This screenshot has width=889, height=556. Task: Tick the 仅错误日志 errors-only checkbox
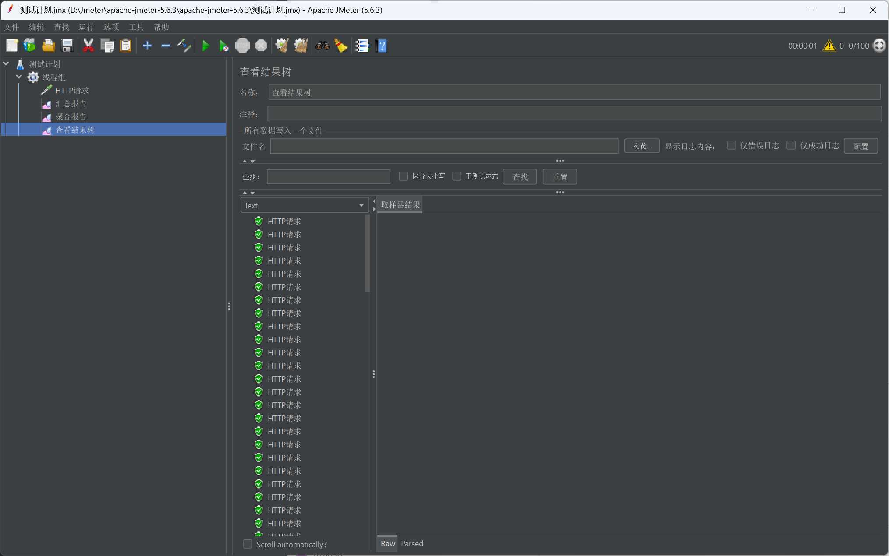click(731, 145)
